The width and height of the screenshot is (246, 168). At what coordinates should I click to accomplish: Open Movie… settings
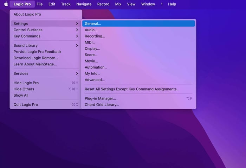pos(138,61)
